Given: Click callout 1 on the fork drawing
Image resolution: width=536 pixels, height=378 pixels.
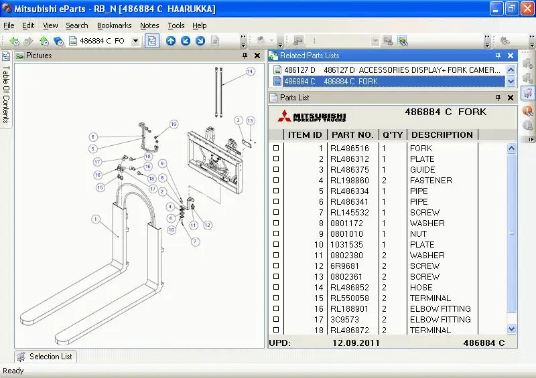Looking at the screenshot, I should pyautogui.click(x=96, y=219).
